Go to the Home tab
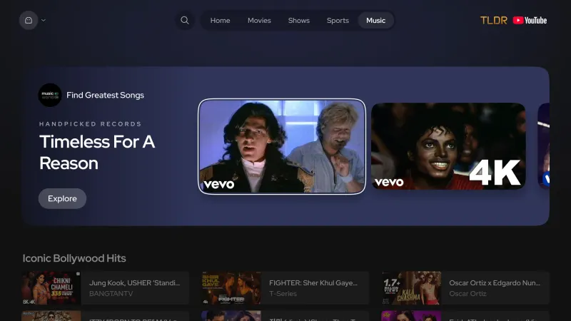Screen dimensions: 571x321 tap(220, 21)
